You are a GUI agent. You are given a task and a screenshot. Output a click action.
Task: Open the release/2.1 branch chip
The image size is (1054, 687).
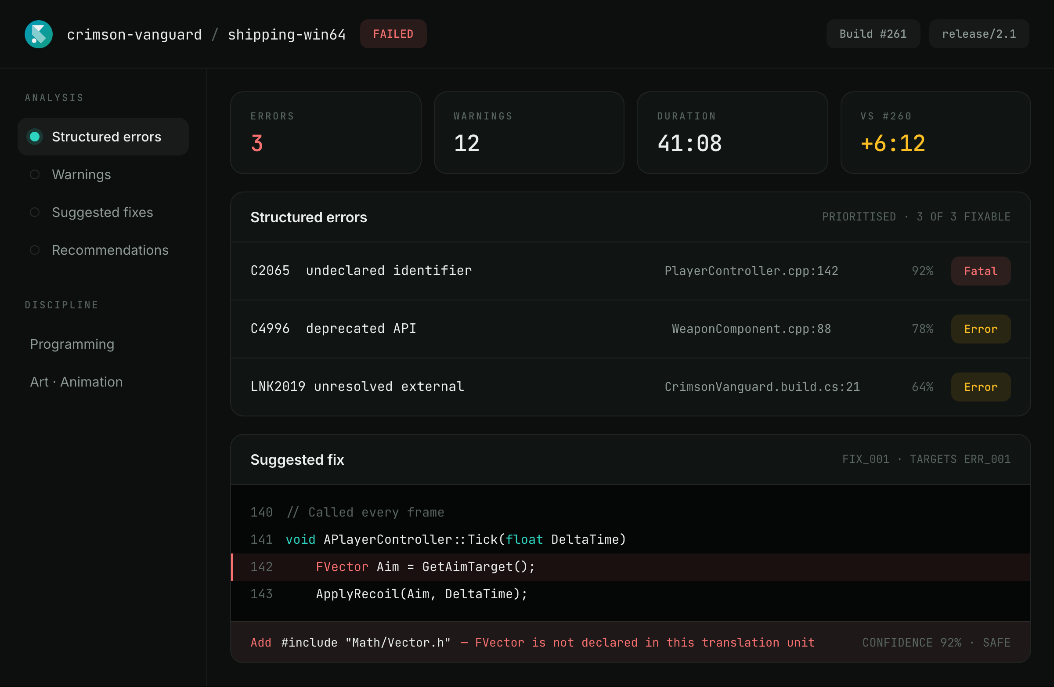[979, 34]
